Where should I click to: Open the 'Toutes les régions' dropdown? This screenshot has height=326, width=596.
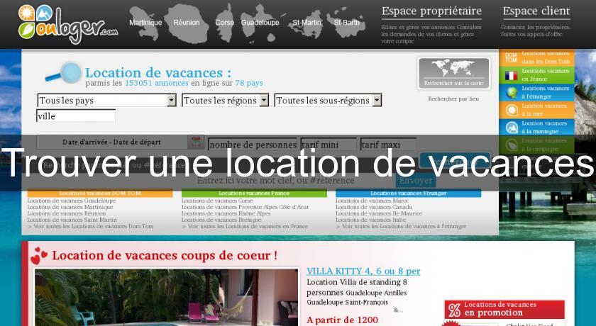point(226,100)
